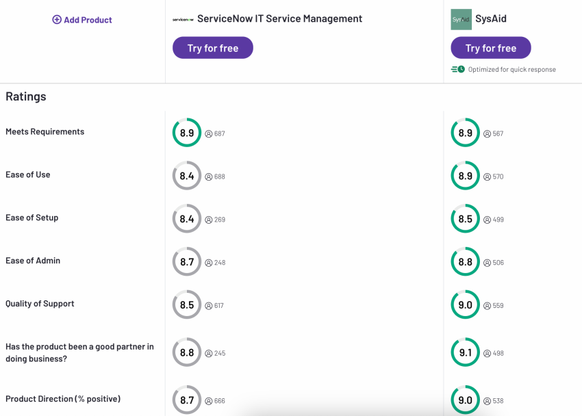Select the Product Direction (% positive) label
Viewport: 582px width, 416px height.
point(63,399)
